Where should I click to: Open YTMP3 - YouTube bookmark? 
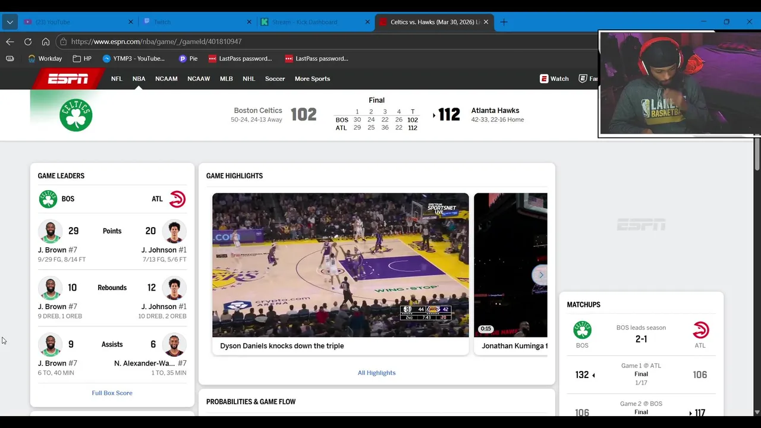click(134, 58)
